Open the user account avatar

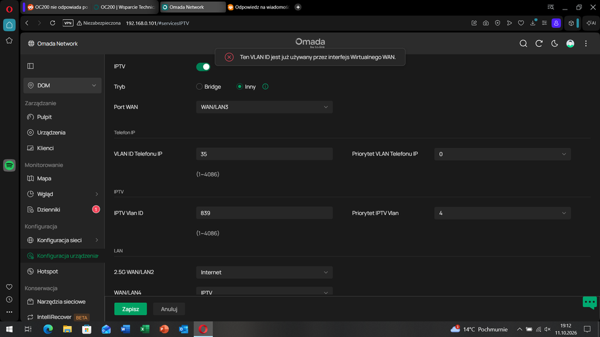click(570, 44)
